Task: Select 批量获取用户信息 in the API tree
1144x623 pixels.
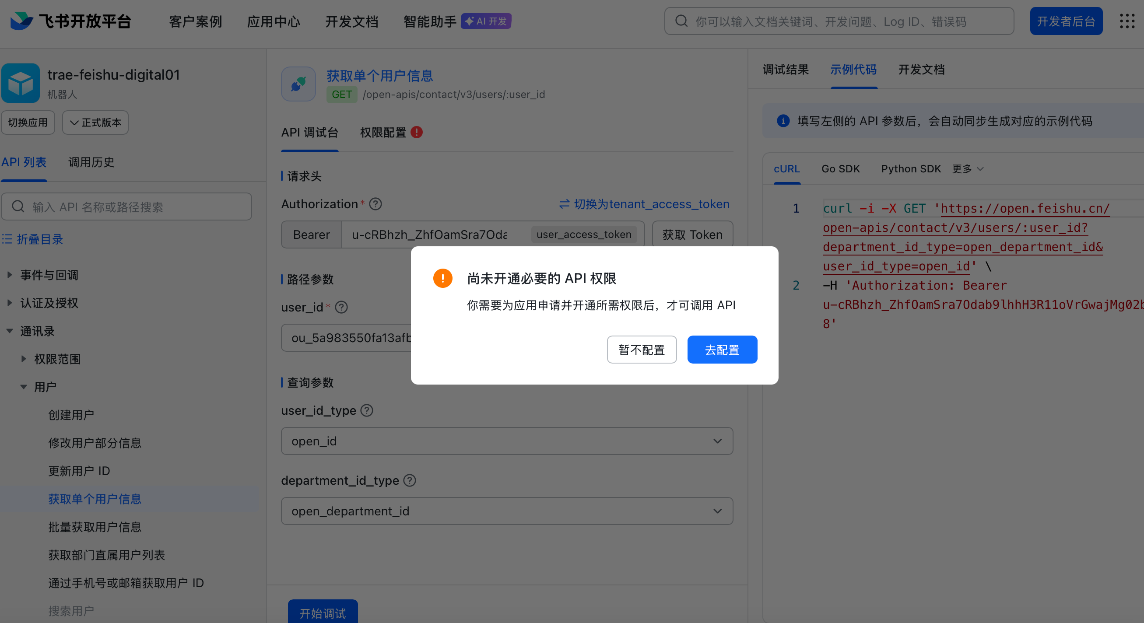Action: click(95, 527)
